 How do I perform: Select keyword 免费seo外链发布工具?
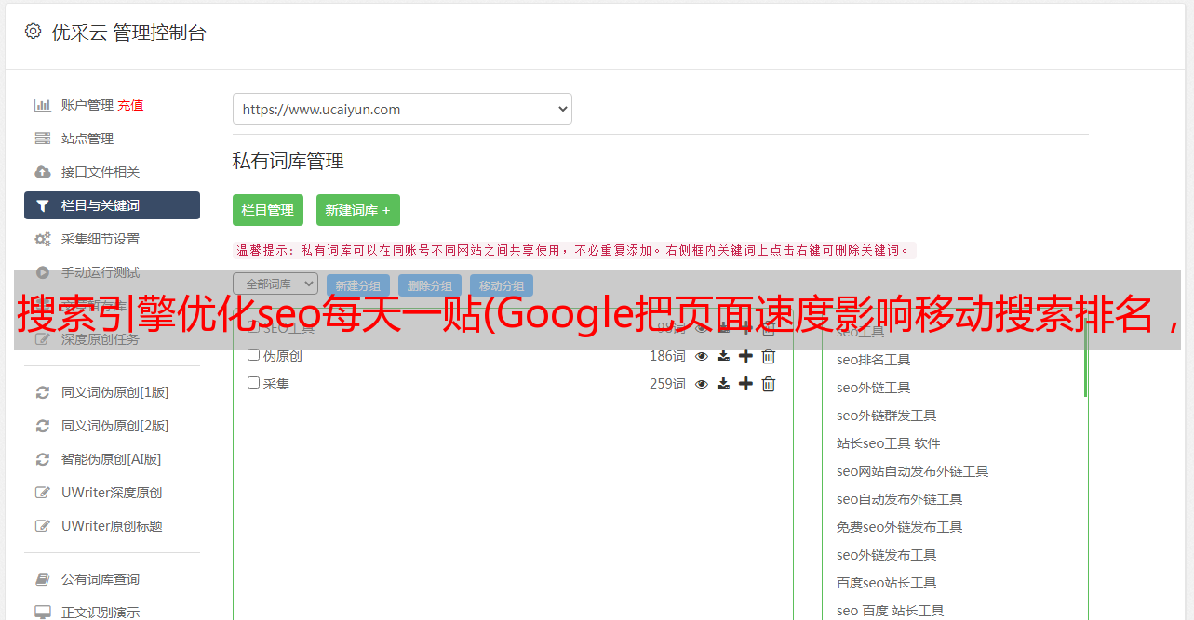[x=900, y=527]
